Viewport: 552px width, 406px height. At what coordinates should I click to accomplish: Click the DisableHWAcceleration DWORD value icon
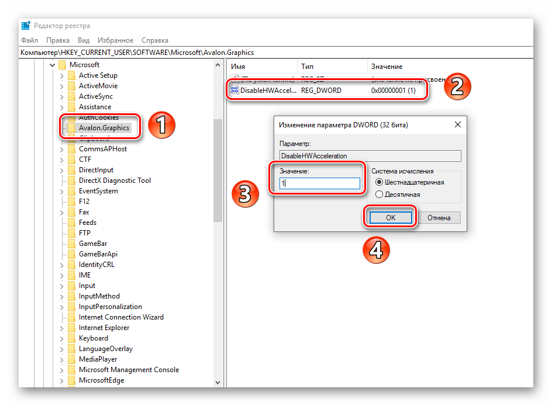pos(234,91)
